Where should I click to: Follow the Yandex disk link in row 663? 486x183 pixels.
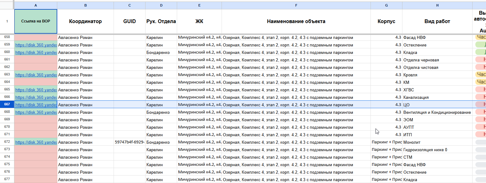tap(36, 75)
